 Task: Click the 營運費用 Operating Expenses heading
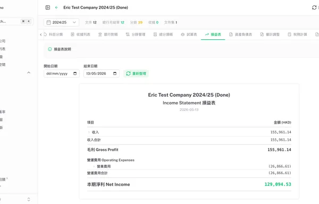(111, 160)
